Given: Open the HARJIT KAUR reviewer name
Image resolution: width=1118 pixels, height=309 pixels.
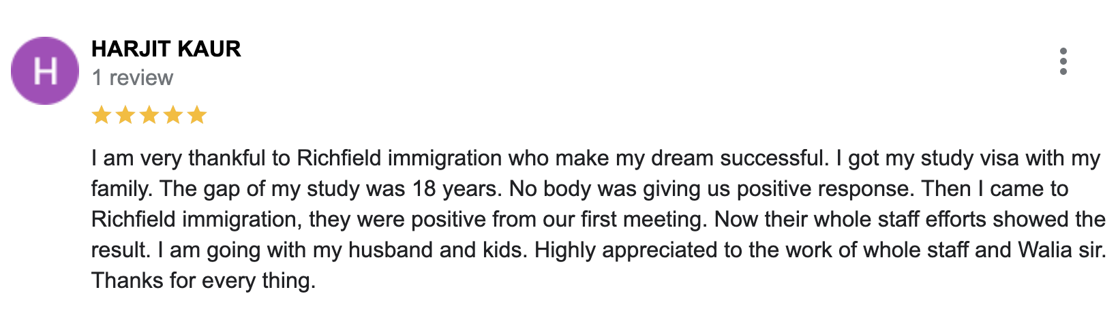Looking at the screenshot, I should tap(166, 49).
